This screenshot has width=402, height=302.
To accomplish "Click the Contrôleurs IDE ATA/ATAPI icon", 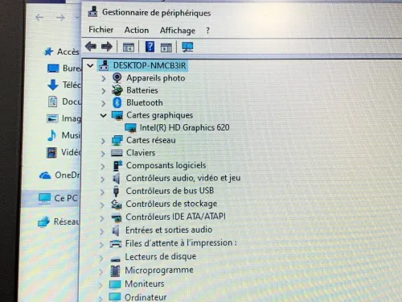I will pyautogui.click(x=116, y=217).
